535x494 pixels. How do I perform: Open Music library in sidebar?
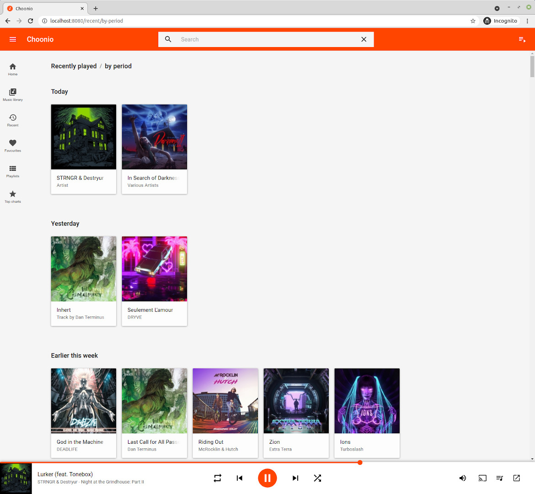[13, 95]
